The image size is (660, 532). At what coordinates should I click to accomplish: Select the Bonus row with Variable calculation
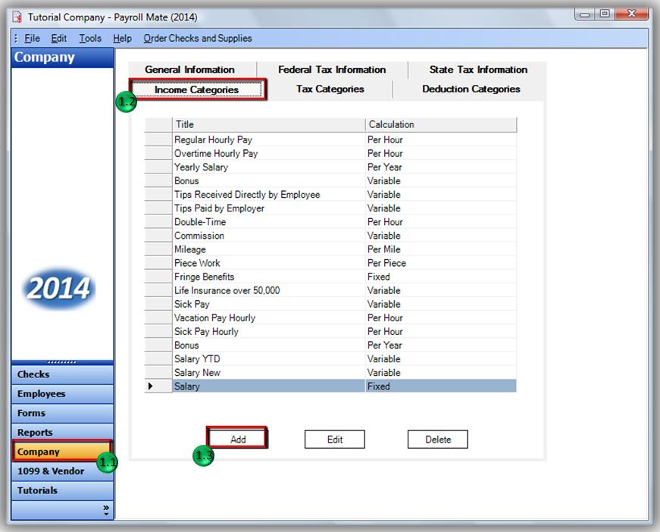[330, 180]
